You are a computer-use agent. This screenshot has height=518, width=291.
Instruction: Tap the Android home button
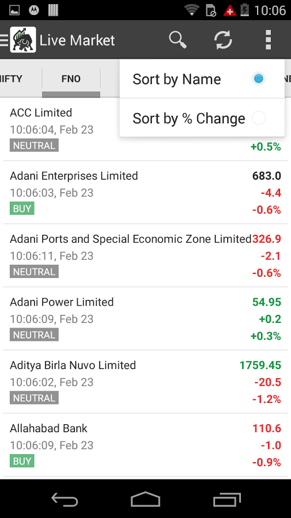point(145,499)
